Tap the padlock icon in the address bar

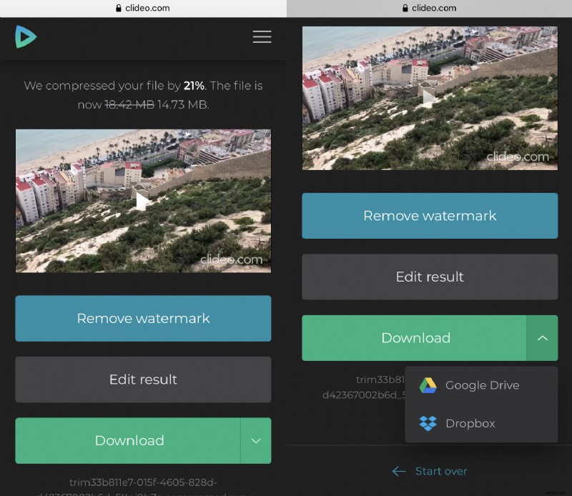click(x=119, y=8)
